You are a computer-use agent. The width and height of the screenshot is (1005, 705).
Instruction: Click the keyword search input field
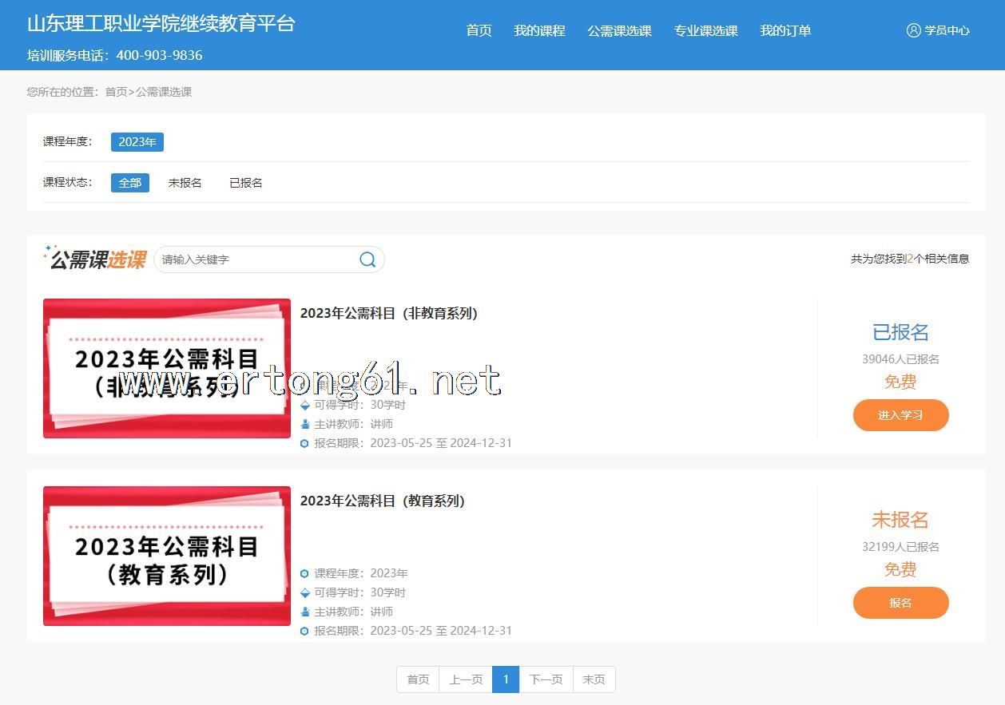(x=256, y=259)
